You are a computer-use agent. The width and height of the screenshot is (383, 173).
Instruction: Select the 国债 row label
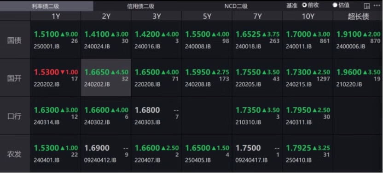pyautogui.click(x=15, y=40)
